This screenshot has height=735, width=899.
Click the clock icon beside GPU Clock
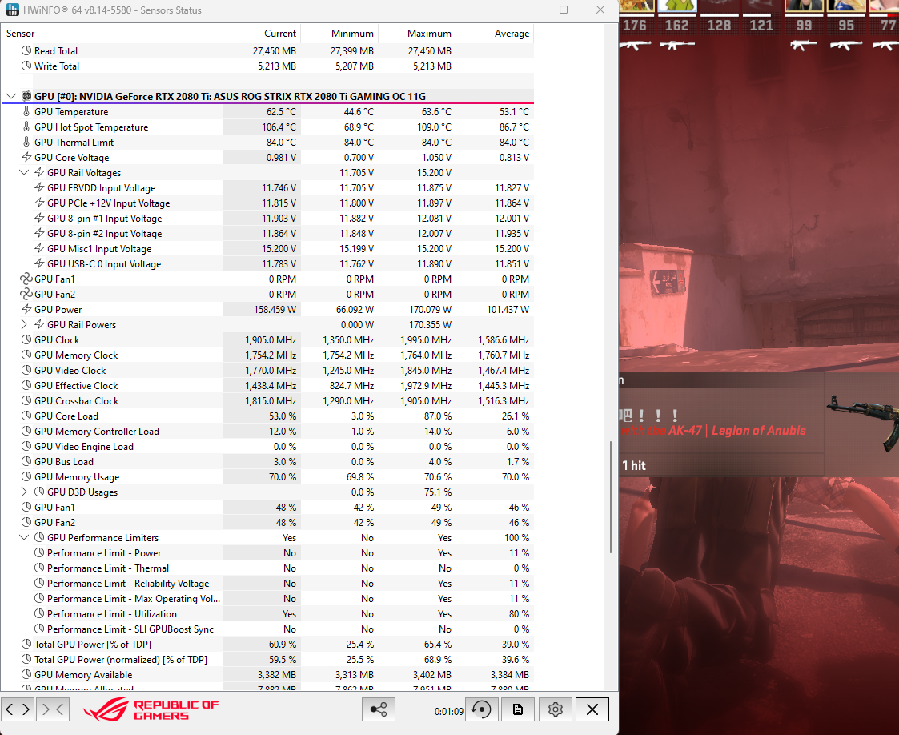(x=26, y=340)
